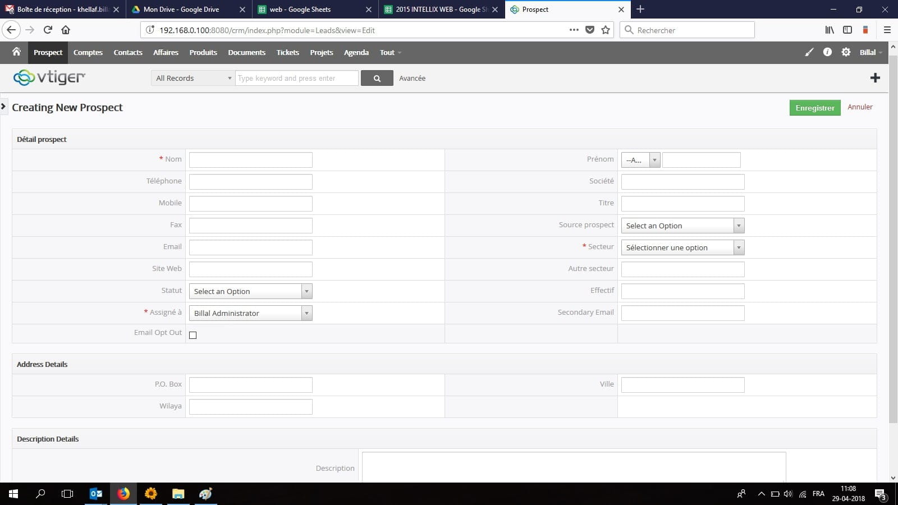Click the magnifier search button
Viewport: 898px width, 505px height.
[377, 79]
